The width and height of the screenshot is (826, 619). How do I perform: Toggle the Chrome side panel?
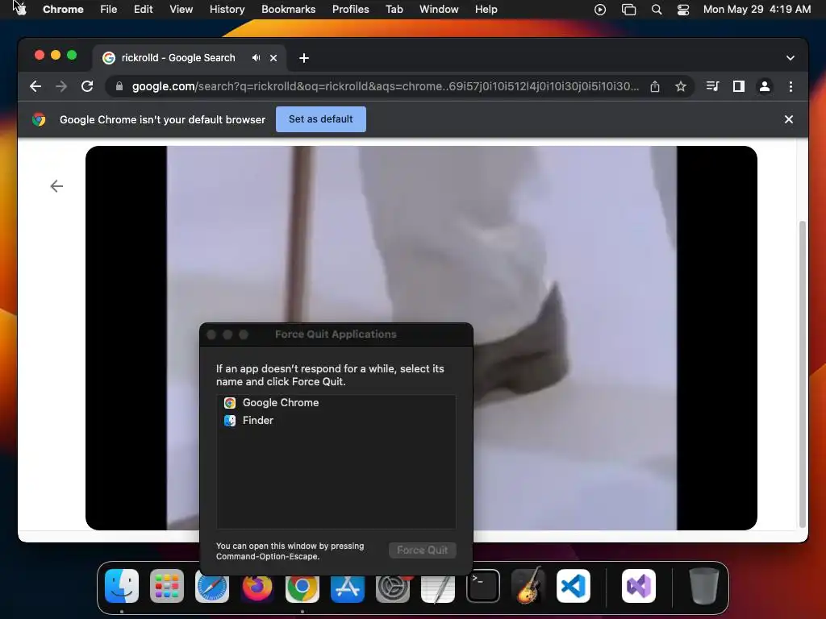pyautogui.click(x=739, y=86)
